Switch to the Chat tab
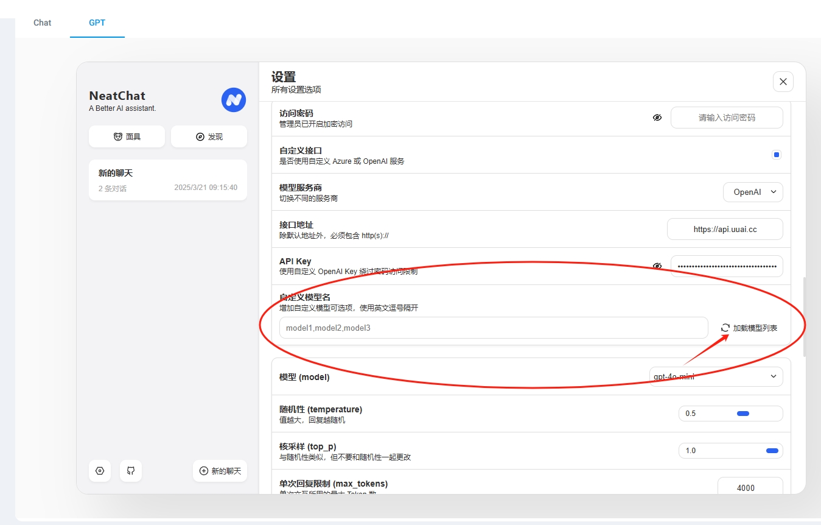Image resolution: width=821 pixels, height=525 pixels. click(x=43, y=23)
